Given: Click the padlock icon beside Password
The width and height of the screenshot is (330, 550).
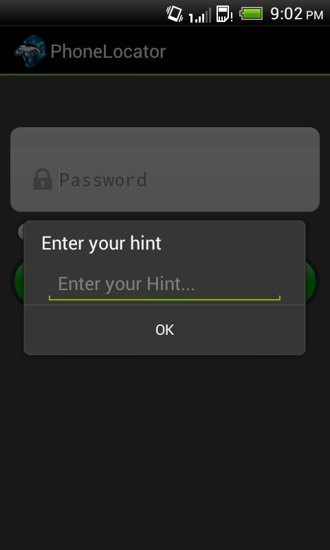Looking at the screenshot, I should [43, 179].
